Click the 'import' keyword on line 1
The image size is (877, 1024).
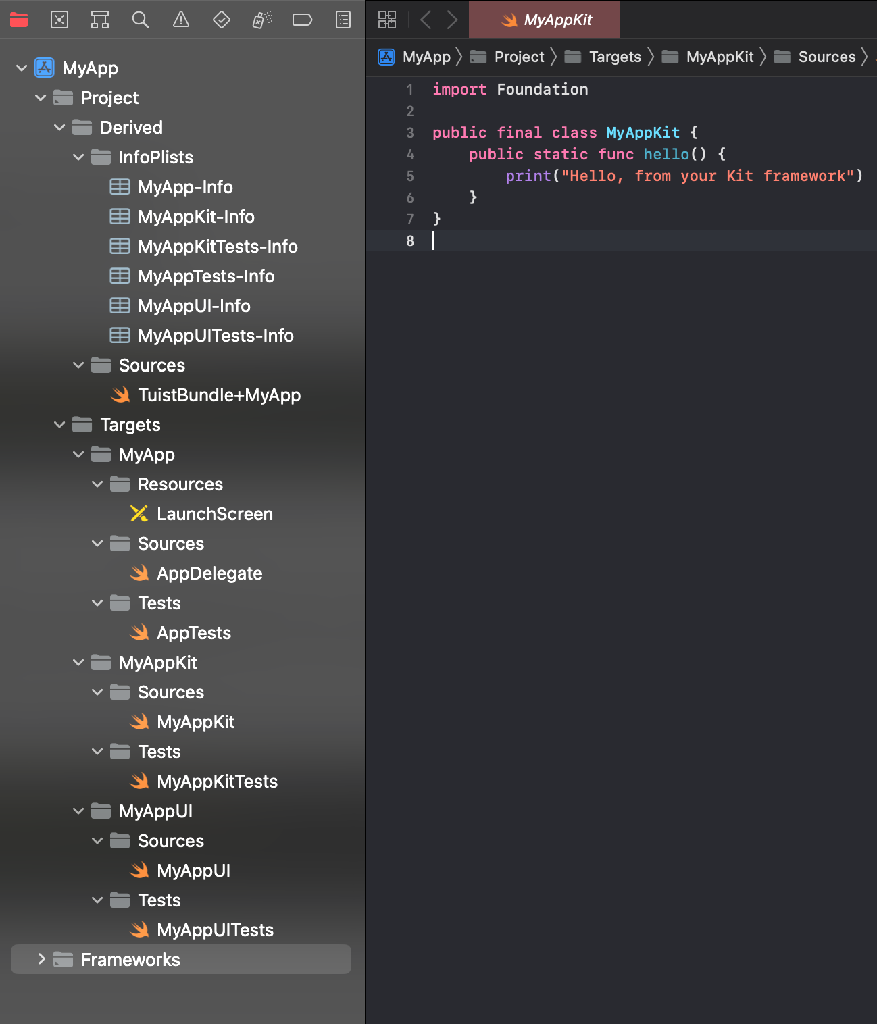(x=459, y=90)
